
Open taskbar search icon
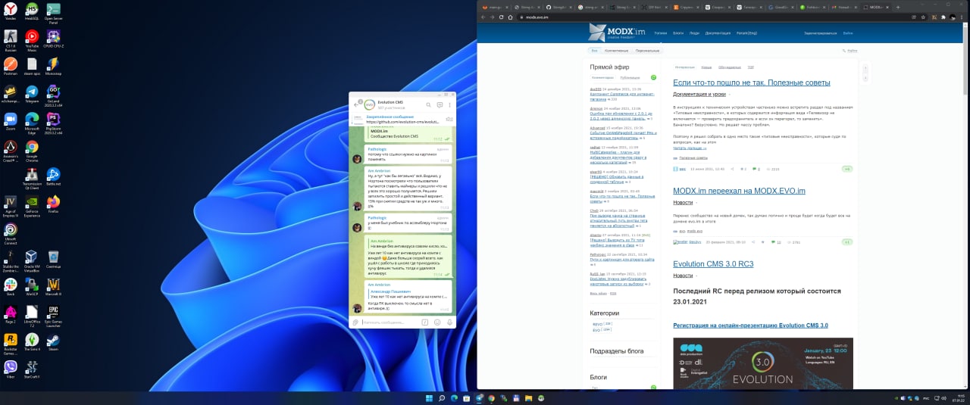442,398
